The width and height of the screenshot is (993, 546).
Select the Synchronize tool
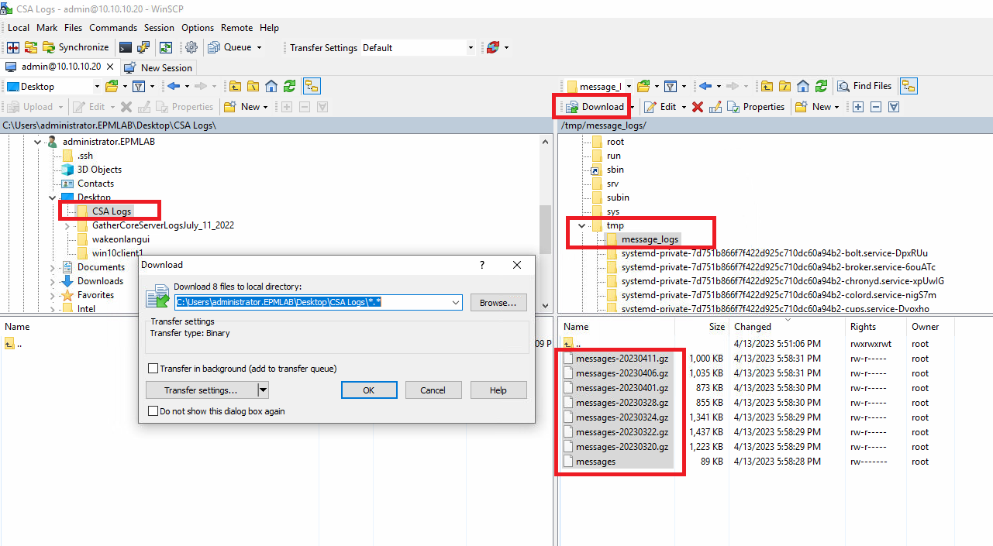(x=76, y=47)
